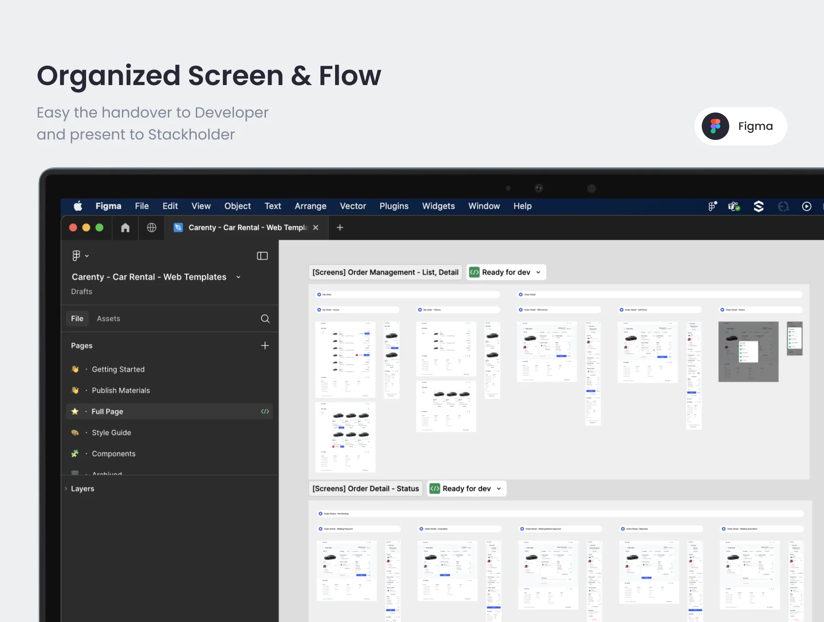Click the Pages section heading
Image resolution: width=824 pixels, height=622 pixels.
pos(82,346)
